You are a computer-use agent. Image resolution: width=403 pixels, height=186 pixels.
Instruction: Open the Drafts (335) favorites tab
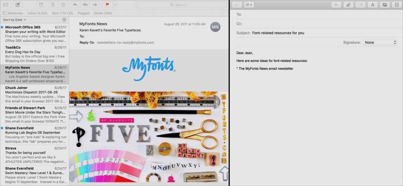[103, 13]
